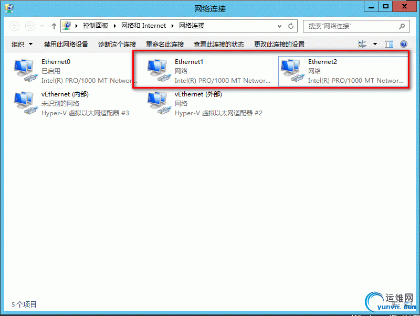Click 禁用此网络设备 in the toolbar

tap(66, 44)
